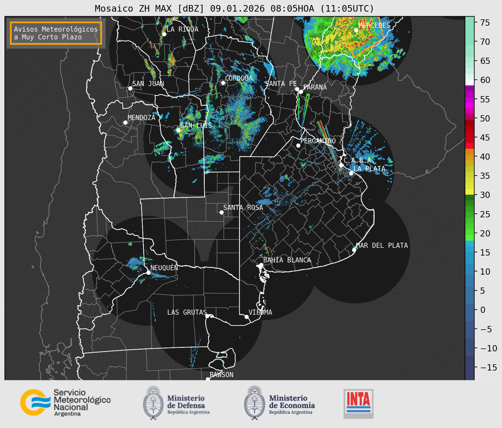This screenshot has width=502, height=428.
Task: Click the 70 colorbar tick label
Action: pos(485,42)
